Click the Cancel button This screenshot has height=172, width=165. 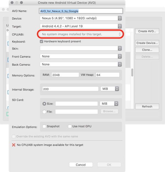tap(81, 165)
